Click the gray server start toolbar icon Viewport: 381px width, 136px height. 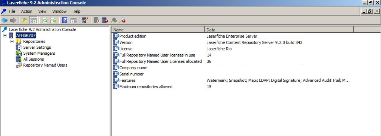click(96, 20)
